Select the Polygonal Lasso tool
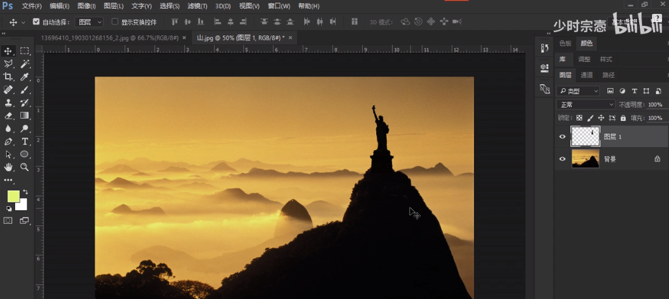669x299 pixels. 8,64
